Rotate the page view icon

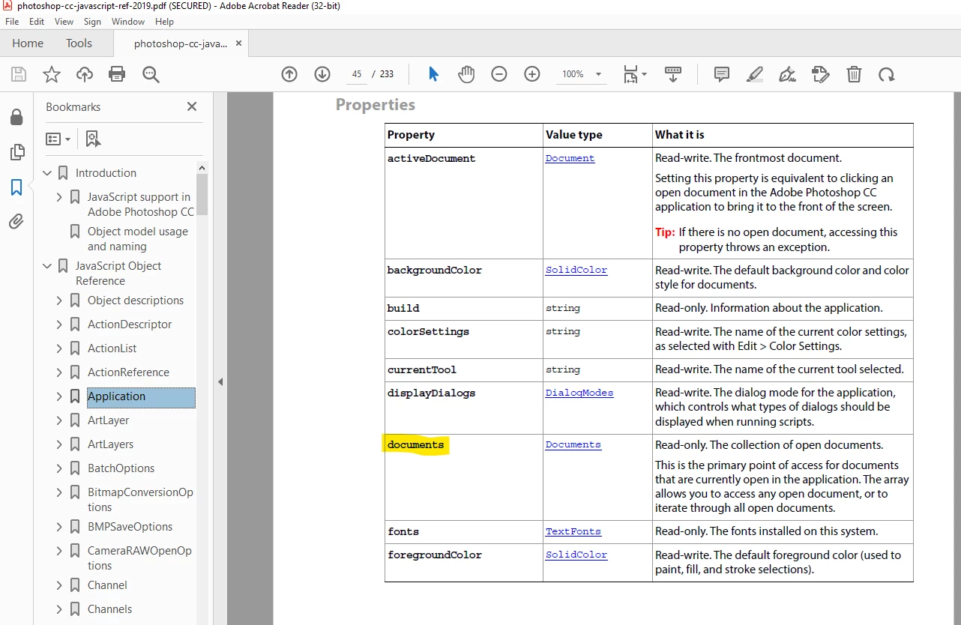click(x=887, y=74)
